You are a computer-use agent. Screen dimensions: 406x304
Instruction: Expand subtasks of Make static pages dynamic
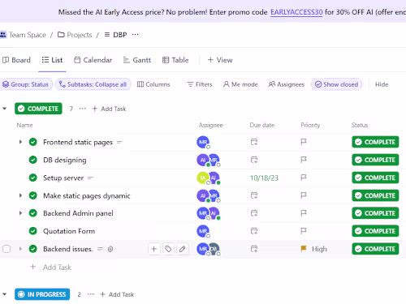20,195
